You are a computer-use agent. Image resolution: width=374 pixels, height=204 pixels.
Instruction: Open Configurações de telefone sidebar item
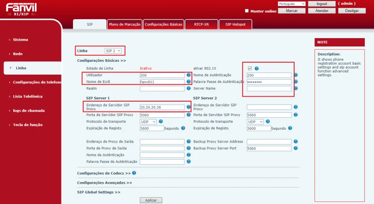click(37, 82)
